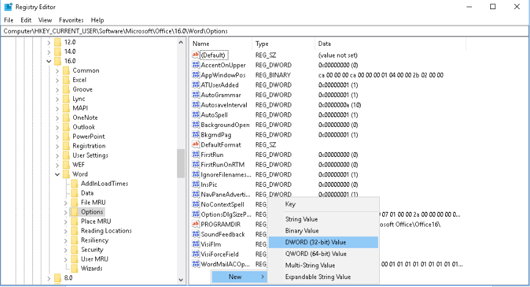Click the Registry Editor app icon in title bar
The image size is (530, 287).
click(8, 7)
